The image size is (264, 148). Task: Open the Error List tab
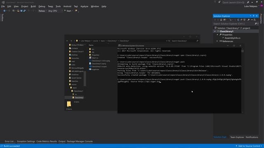pyautogui.click(x=10, y=141)
